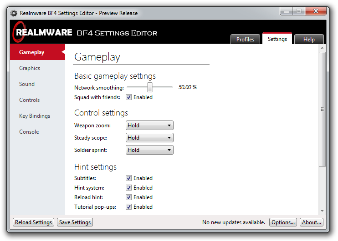Select Gameplay in the sidebar
Image resolution: width=338 pixels, height=241 pixels.
[37, 52]
